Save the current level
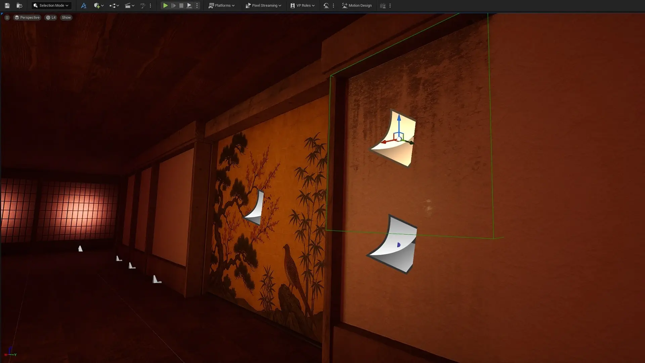This screenshot has width=645, height=363. (7, 5)
